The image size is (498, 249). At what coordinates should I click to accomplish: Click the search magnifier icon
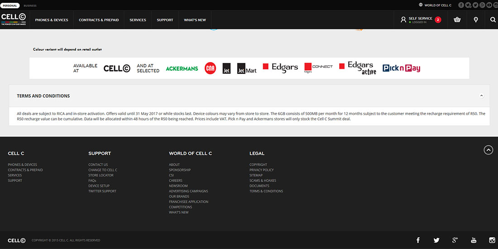tap(493, 19)
